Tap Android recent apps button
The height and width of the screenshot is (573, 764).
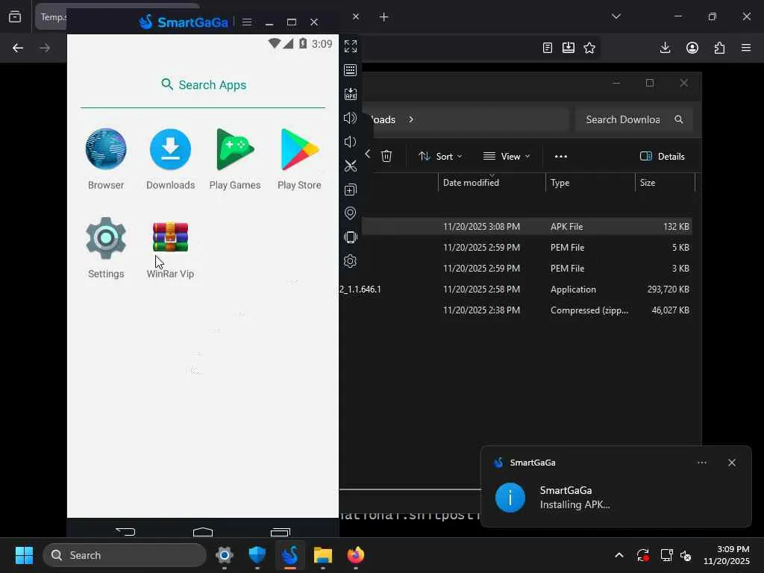coord(281,531)
